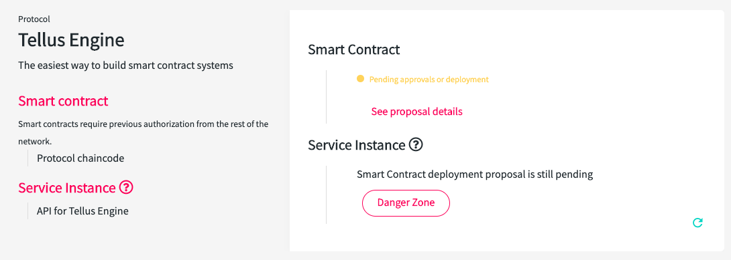Click the yellow pending status dot

point(360,79)
